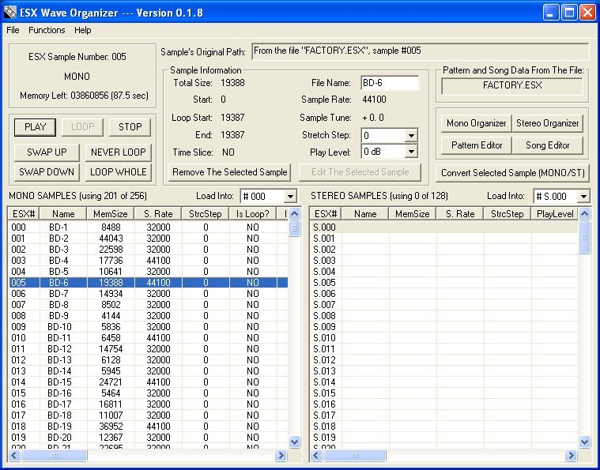Select sample row 019 BD-20
The width and height of the screenshot is (600, 470).
[148, 438]
